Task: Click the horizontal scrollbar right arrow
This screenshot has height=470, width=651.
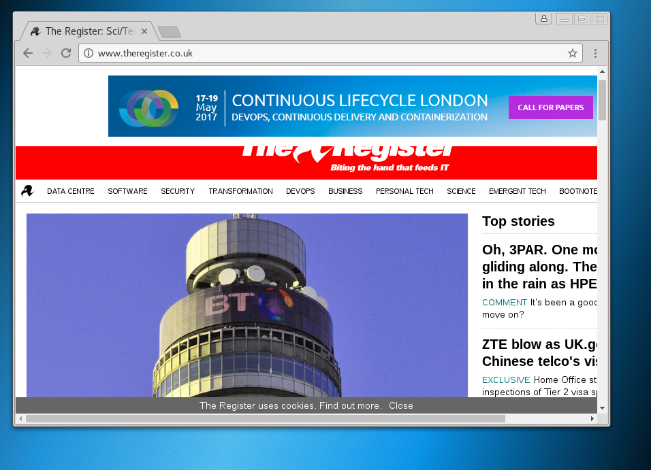Action: (592, 418)
